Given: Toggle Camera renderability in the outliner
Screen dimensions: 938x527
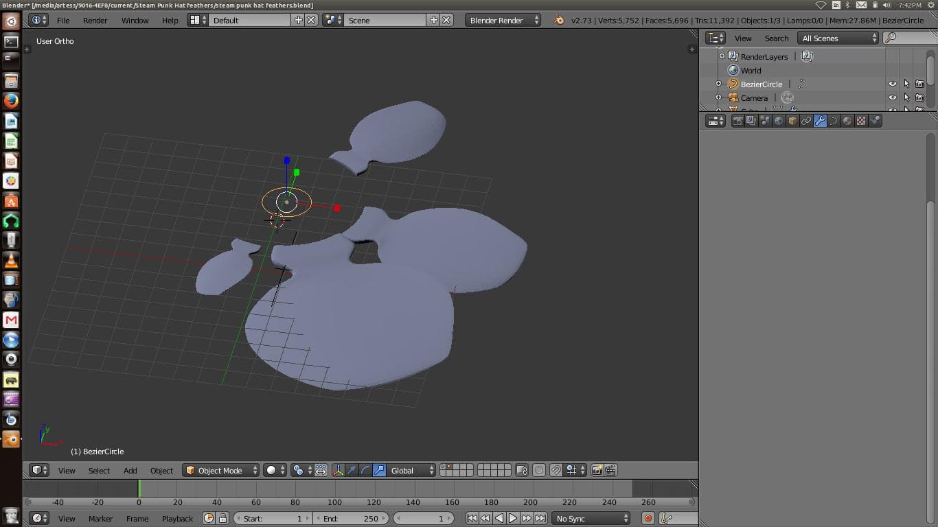Looking at the screenshot, I should click(919, 97).
